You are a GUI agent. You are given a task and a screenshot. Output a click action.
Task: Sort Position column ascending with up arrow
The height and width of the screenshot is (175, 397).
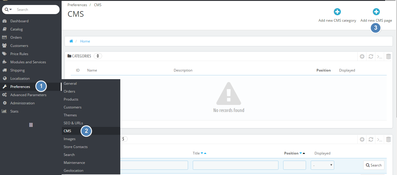[304, 153]
